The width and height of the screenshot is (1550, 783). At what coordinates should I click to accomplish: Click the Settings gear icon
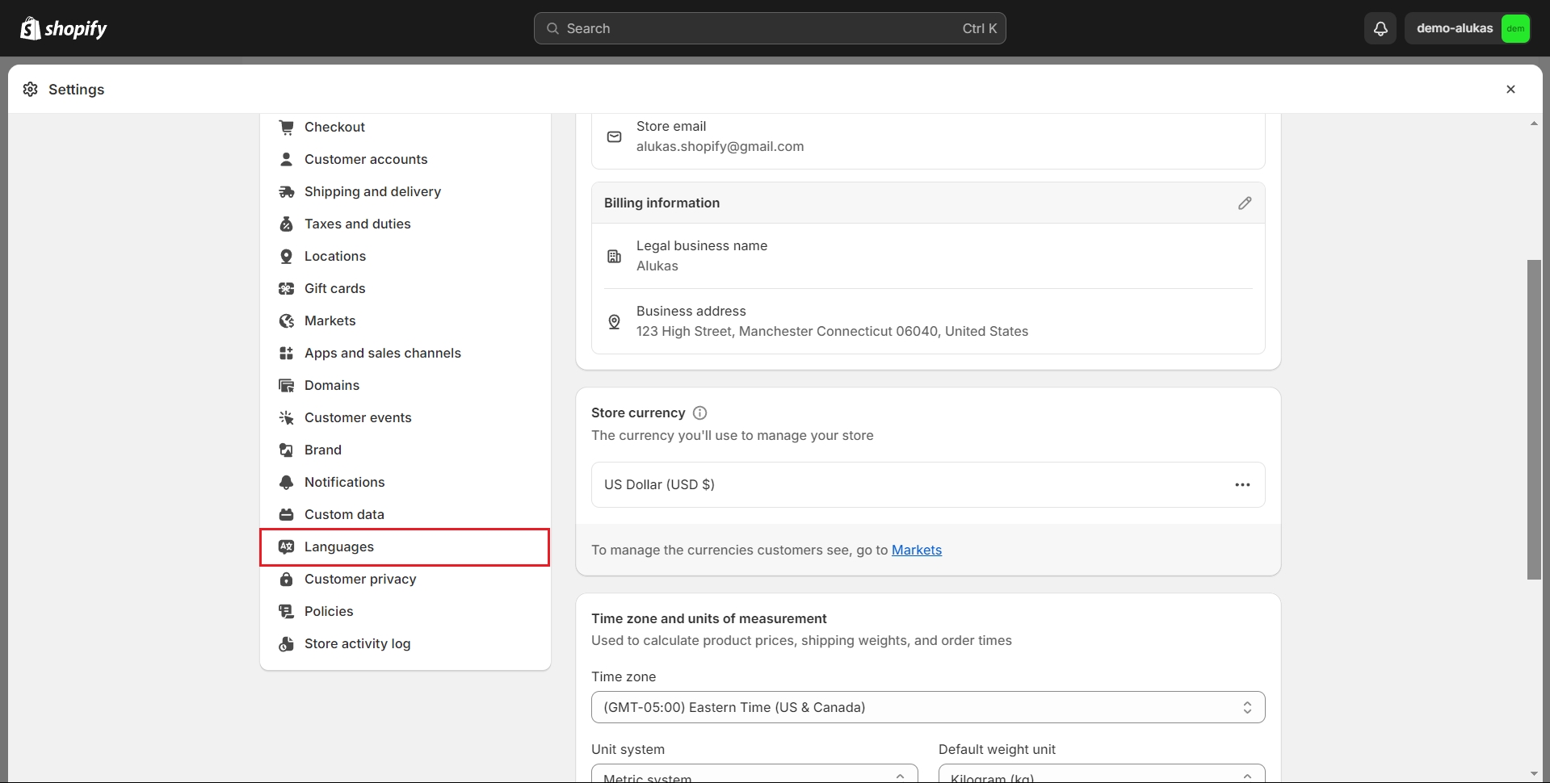tap(31, 90)
